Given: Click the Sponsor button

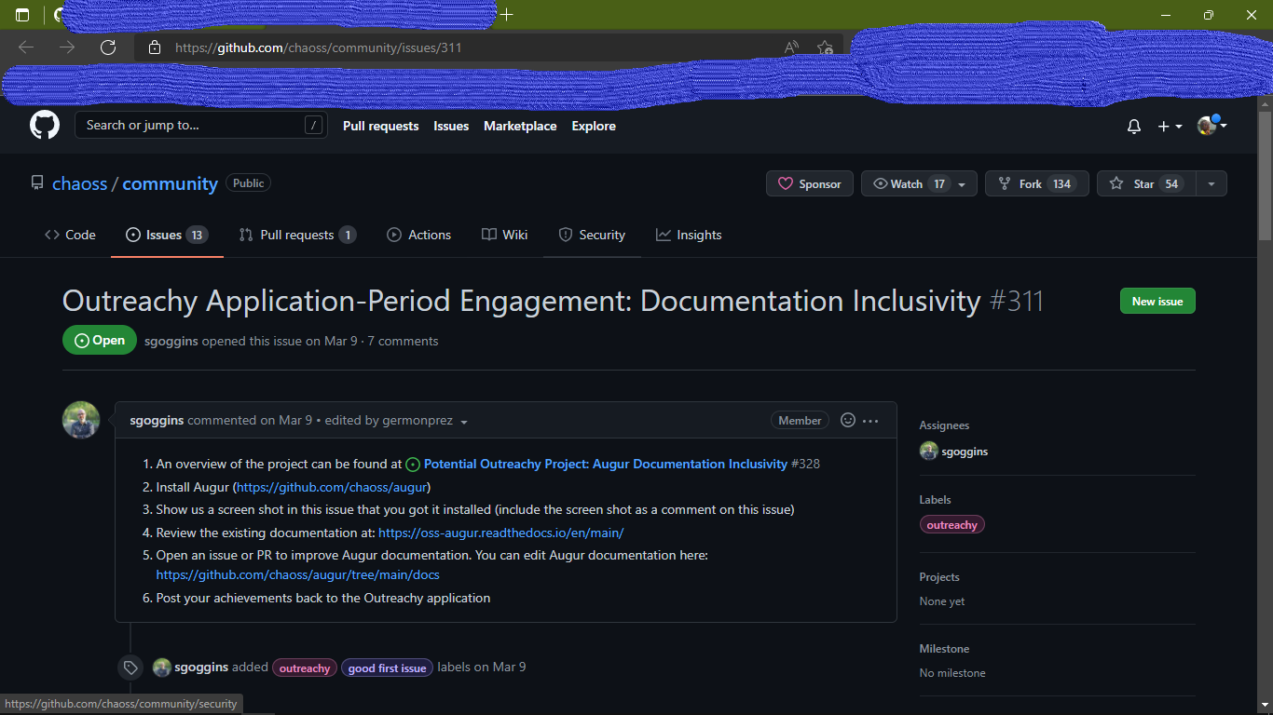Looking at the screenshot, I should (x=810, y=183).
